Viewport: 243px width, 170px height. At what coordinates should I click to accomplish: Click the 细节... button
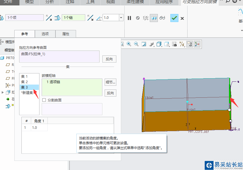click(110, 82)
